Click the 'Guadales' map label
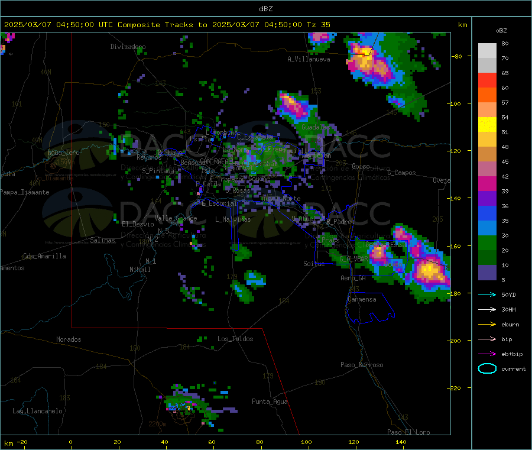This screenshot has height=450, width=532. (315, 127)
